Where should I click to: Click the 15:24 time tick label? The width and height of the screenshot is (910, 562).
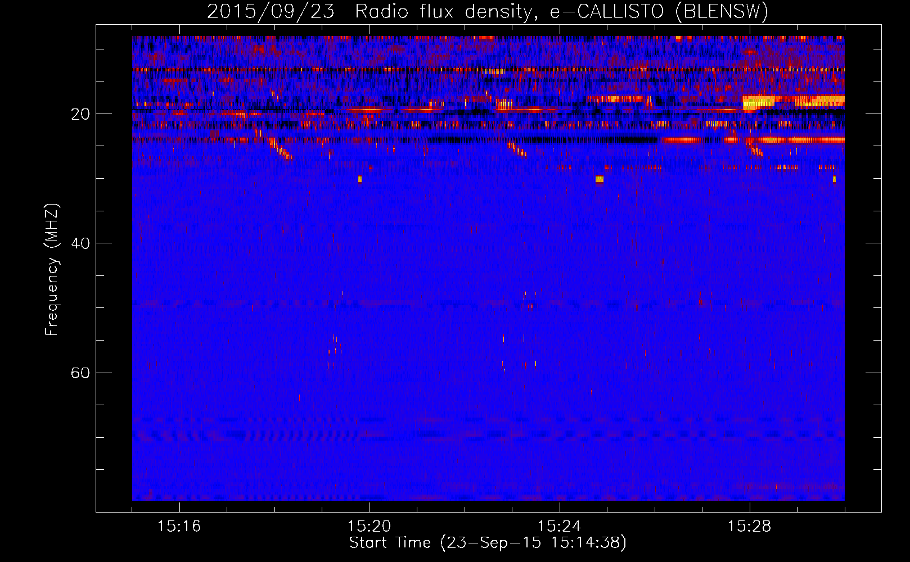pos(560,527)
